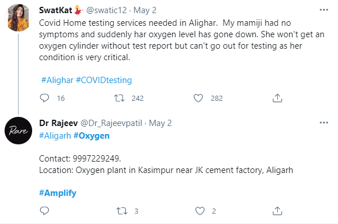
Task: Retweet SwatKat's Covid testing tweet
Action: 119,98
